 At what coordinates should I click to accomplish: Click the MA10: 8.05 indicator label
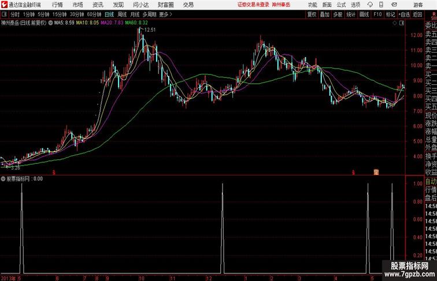pyautogui.click(x=87, y=23)
